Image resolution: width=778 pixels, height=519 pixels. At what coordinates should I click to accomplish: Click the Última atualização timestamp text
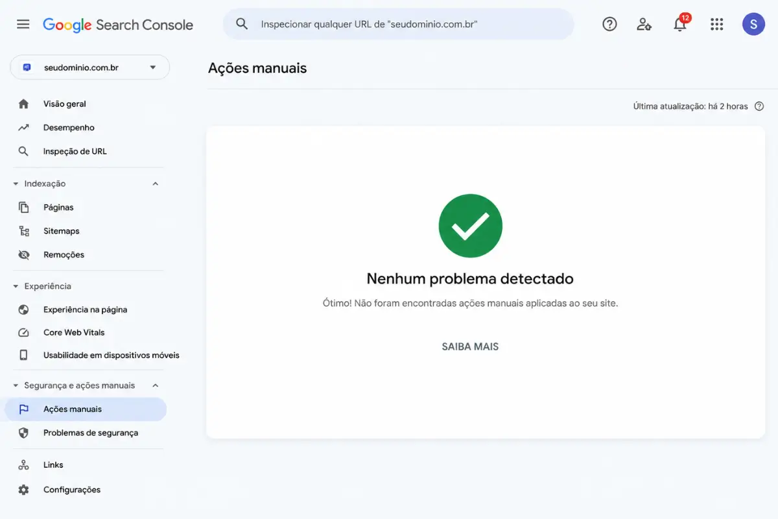tap(690, 106)
